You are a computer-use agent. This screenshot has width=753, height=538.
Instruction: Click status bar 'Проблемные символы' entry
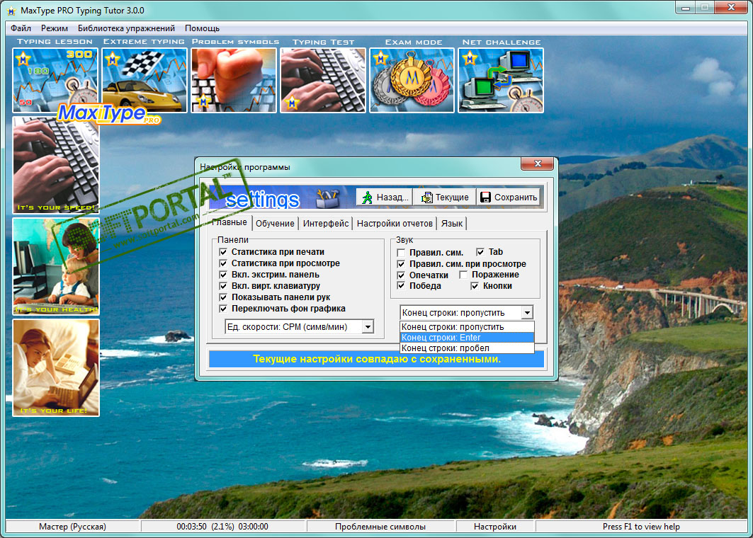(x=380, y=527)
